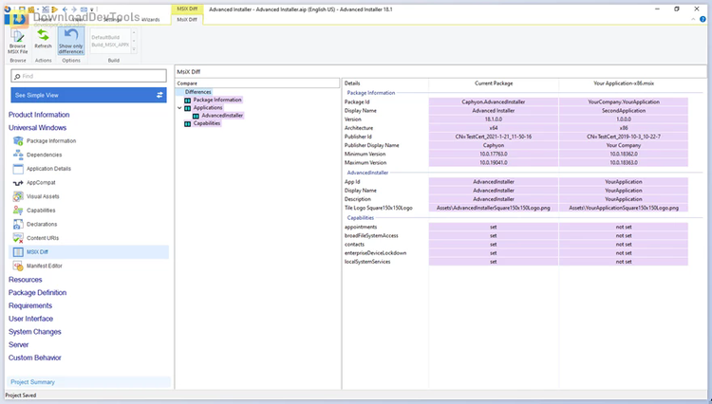Select DefaultBuild in Build list
Image resolution: width=712 pixels, height=404 pixels.
click(x=105, y=38)
